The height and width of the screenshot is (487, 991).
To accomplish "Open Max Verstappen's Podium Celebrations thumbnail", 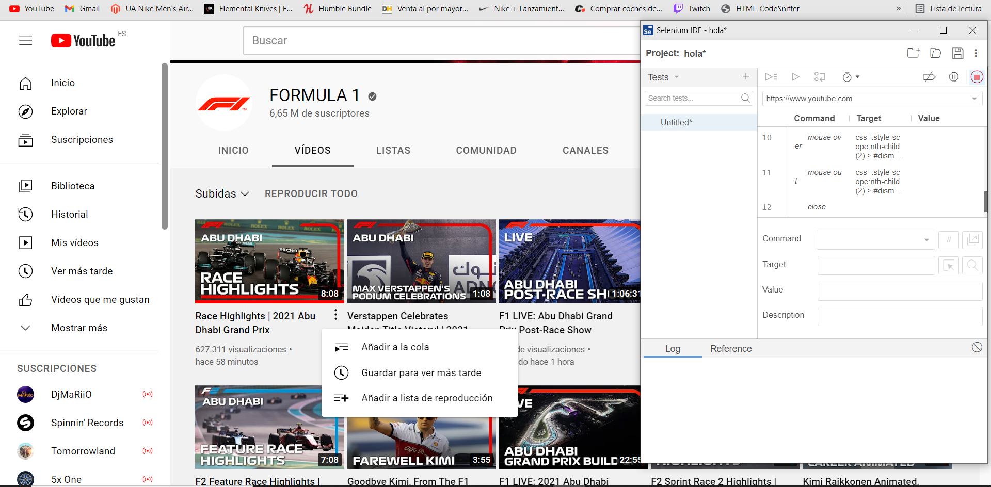I will click(421, 261).
